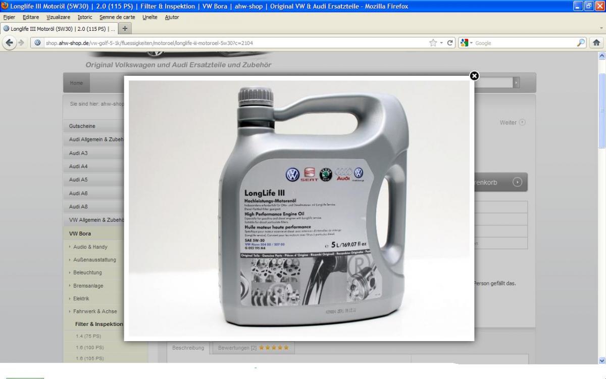Screen dimensions: 606x379
Task: Go to the next product via Weiter
Action: click(x=513, y=122)
